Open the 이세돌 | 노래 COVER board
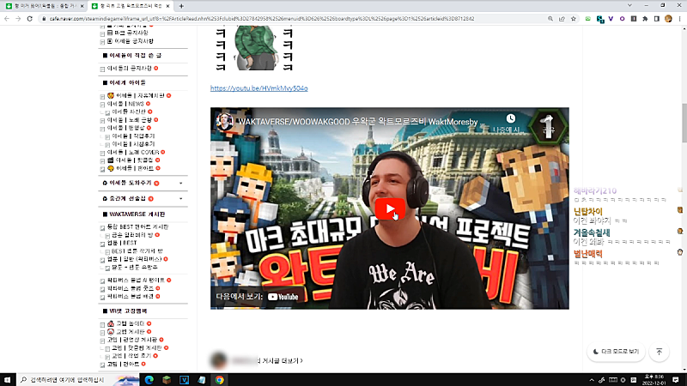The image size is (687, 386). coord(133,152)
